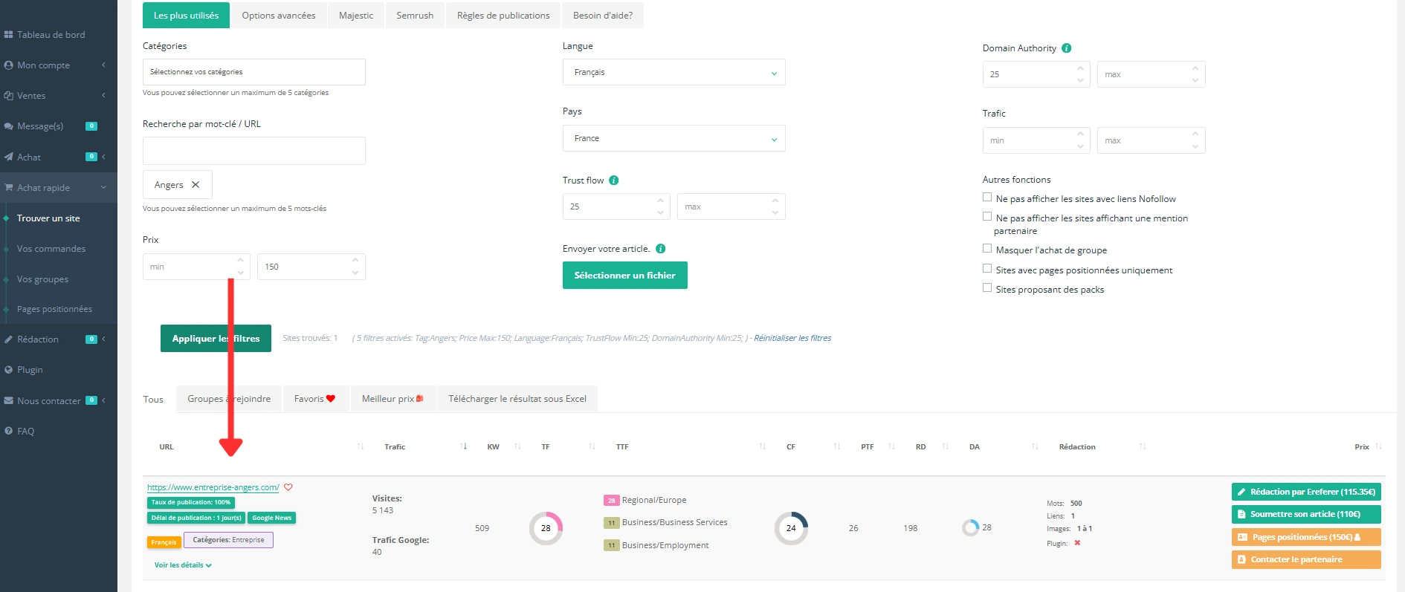Check 'Ne pas afficher sites affichant mention partenaire'
This screenshot has height=592, width=1405.
tap(987, 217)
